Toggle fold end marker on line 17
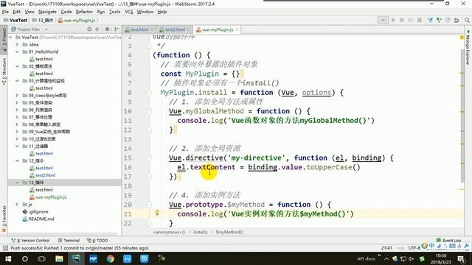 pyautogui.click(x=149, y=177)
